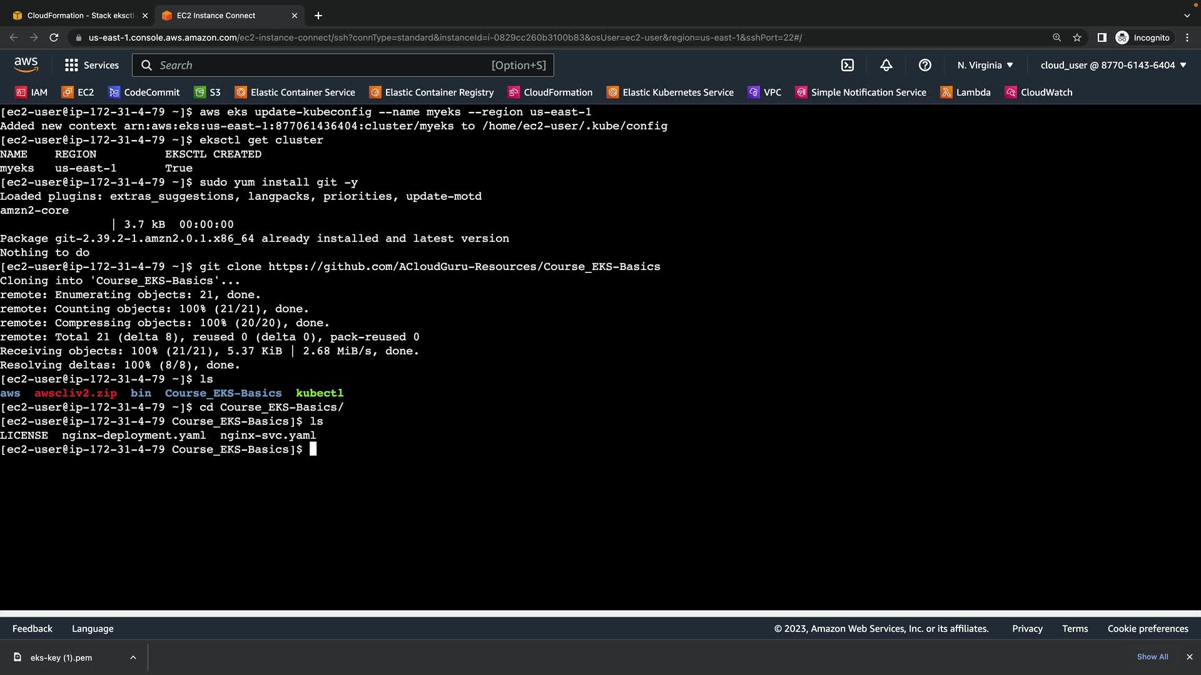The width and height of the screenshot is (1201, 675).
Task: Click the Cookie preferences link
Action: tap(1148, 629)
